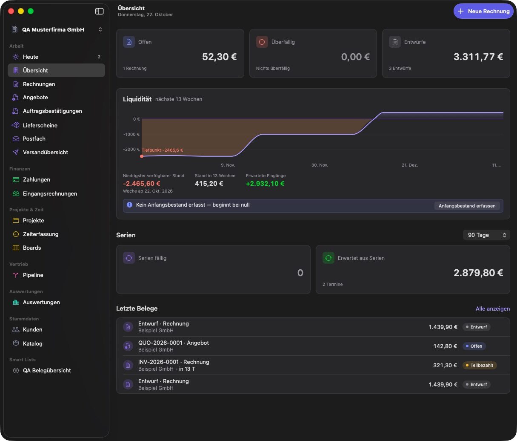
Task: Select Zeiterfassung in sidebar
Action: (56, 234)
